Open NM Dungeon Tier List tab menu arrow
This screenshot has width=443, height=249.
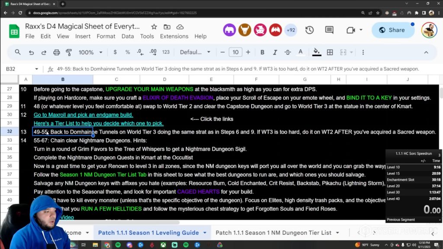pos(337,233)
